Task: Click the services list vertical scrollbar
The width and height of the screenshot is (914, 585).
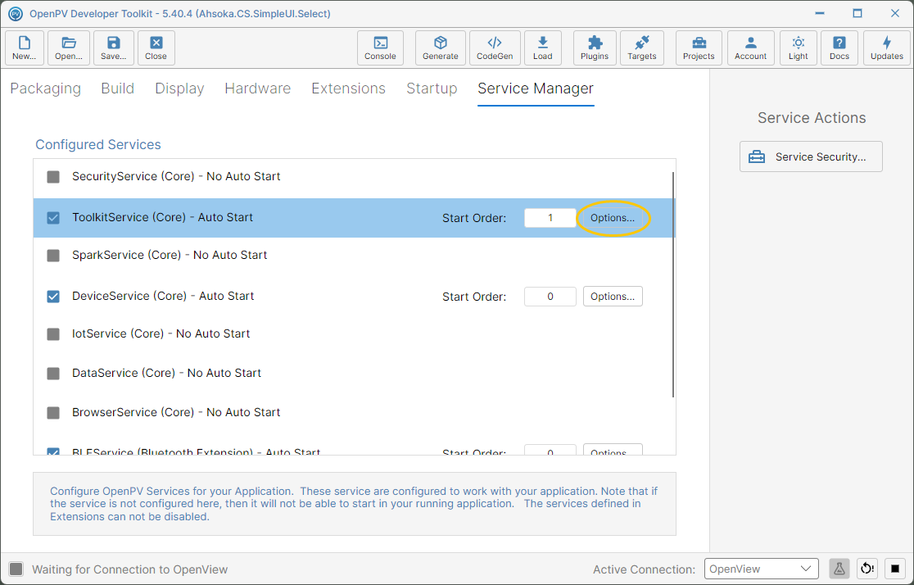Action: click(673, 284)
